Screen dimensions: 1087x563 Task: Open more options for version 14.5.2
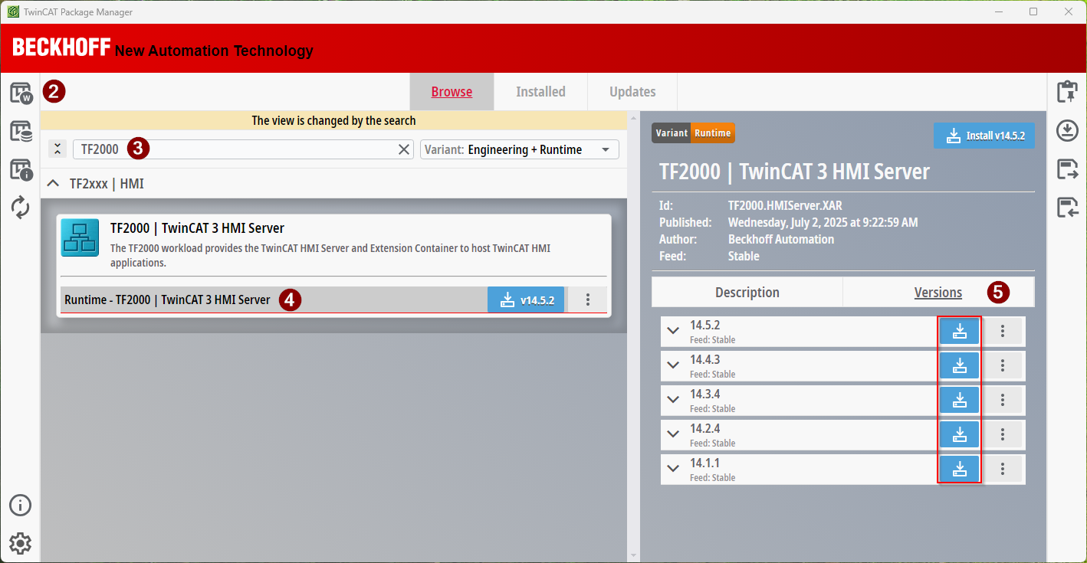click(1003, 332)
